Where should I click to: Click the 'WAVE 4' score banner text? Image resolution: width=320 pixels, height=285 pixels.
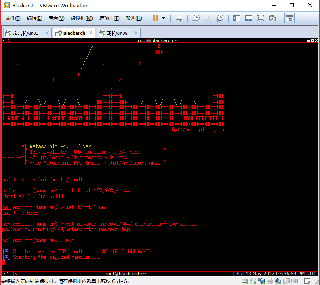pyautogui.click(x=16, y=118)
